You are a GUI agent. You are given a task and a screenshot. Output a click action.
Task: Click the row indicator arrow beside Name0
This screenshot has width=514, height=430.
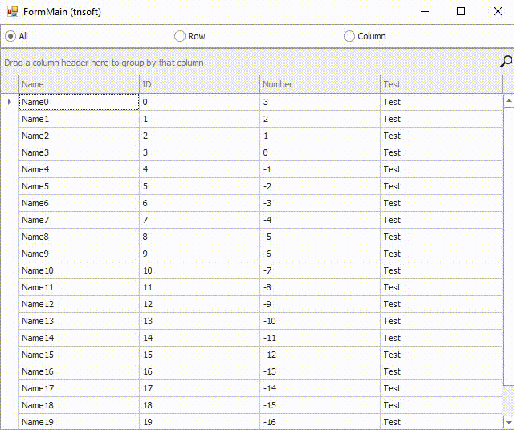(x=10, y=102)
